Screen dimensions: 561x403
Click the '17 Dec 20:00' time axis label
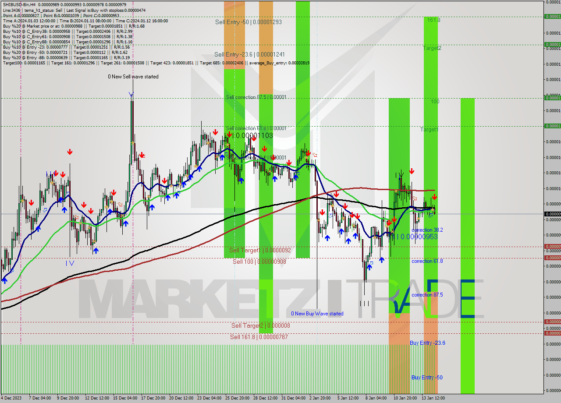(153, 398)
